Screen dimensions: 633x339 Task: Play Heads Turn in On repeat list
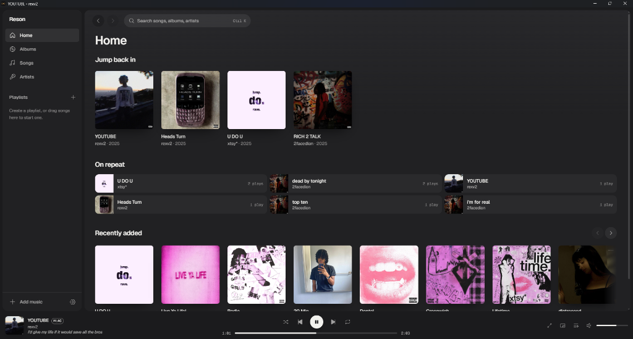(181, 204)
